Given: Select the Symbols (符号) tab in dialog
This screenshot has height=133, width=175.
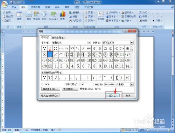Looking at the screenshot, I should [x=45, y=37].
